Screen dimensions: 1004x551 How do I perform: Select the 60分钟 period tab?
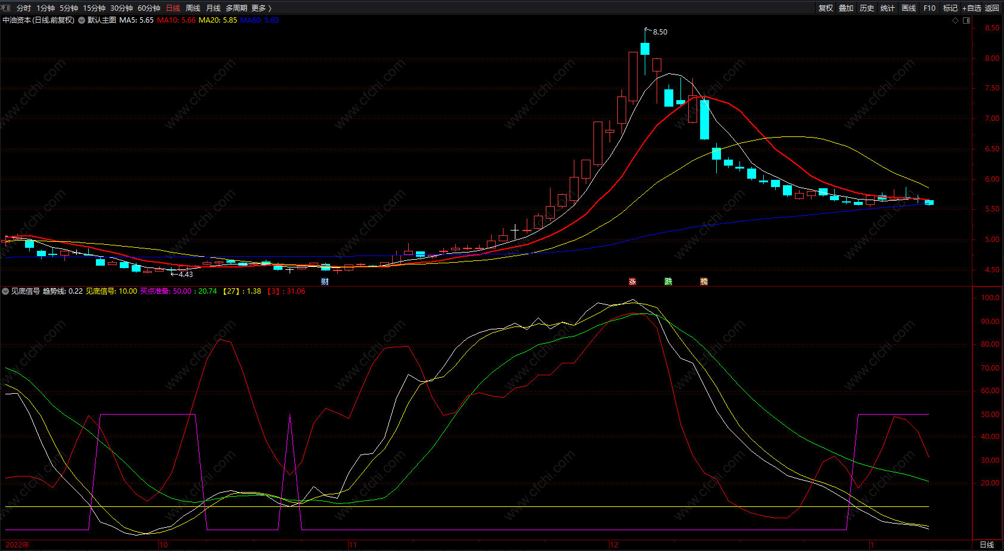(x=149, y=8)
